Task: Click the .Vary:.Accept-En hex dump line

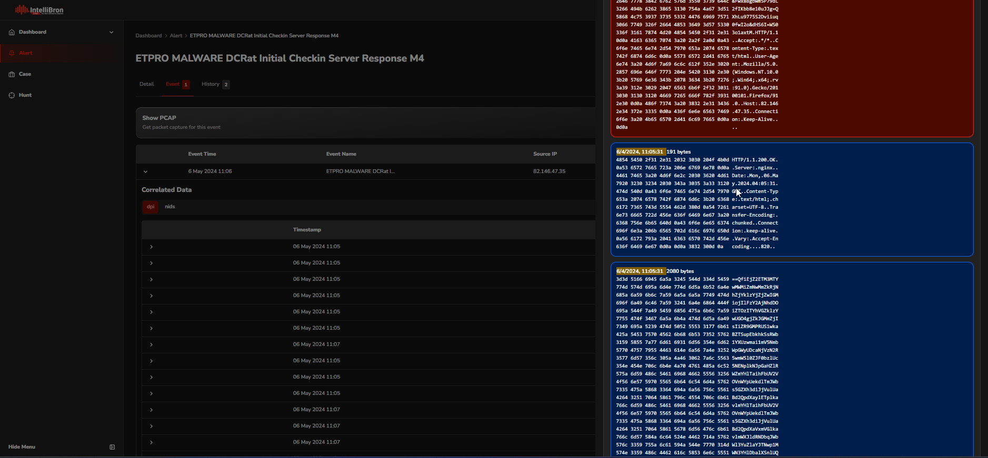Action: (697, 239)
